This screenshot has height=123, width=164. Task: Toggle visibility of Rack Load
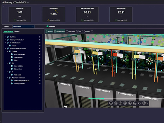[x=40, y=75]
